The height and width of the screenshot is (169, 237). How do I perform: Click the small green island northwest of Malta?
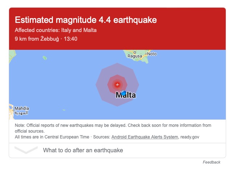45,58
